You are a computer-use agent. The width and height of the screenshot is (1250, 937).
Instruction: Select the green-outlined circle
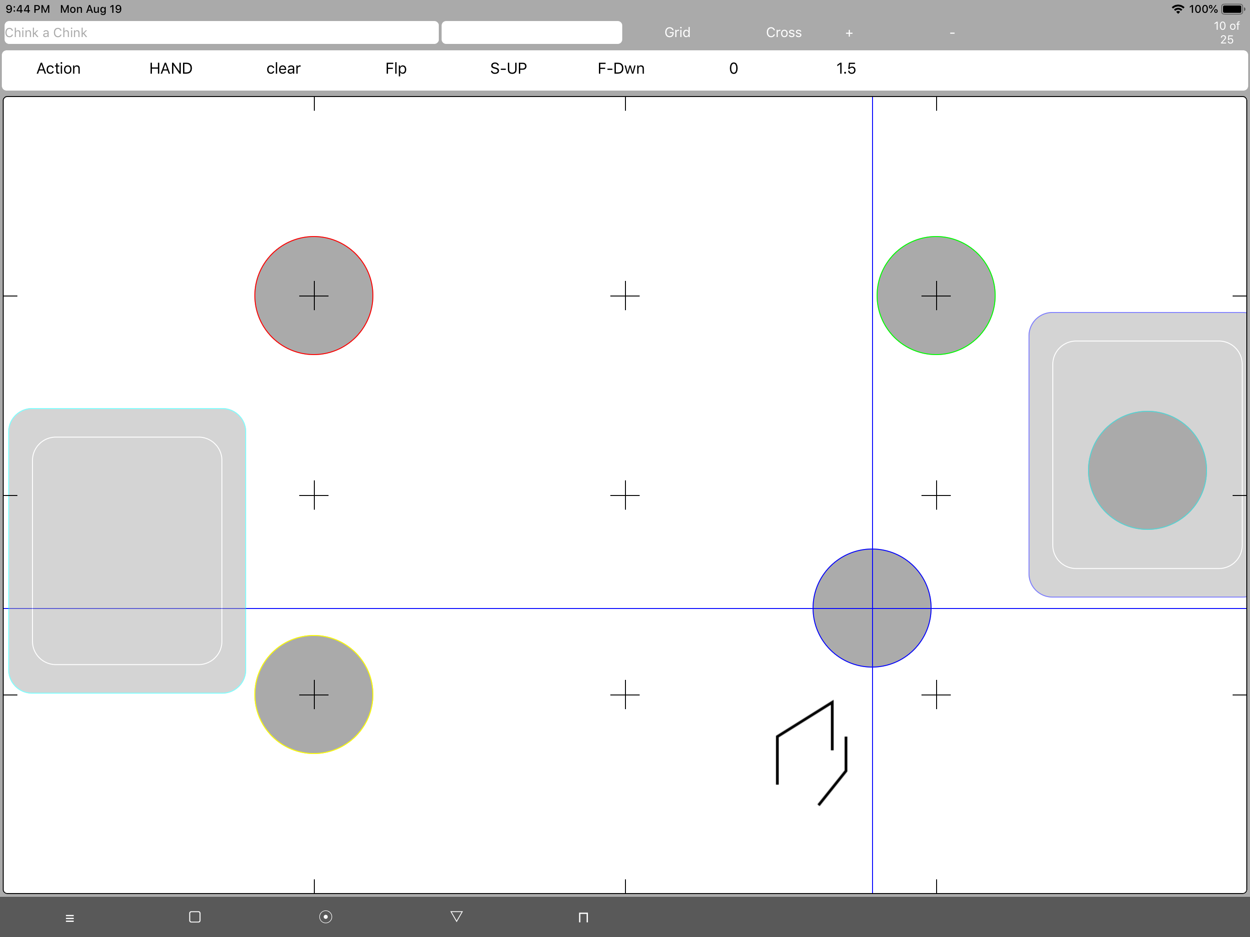coord(936,296)
